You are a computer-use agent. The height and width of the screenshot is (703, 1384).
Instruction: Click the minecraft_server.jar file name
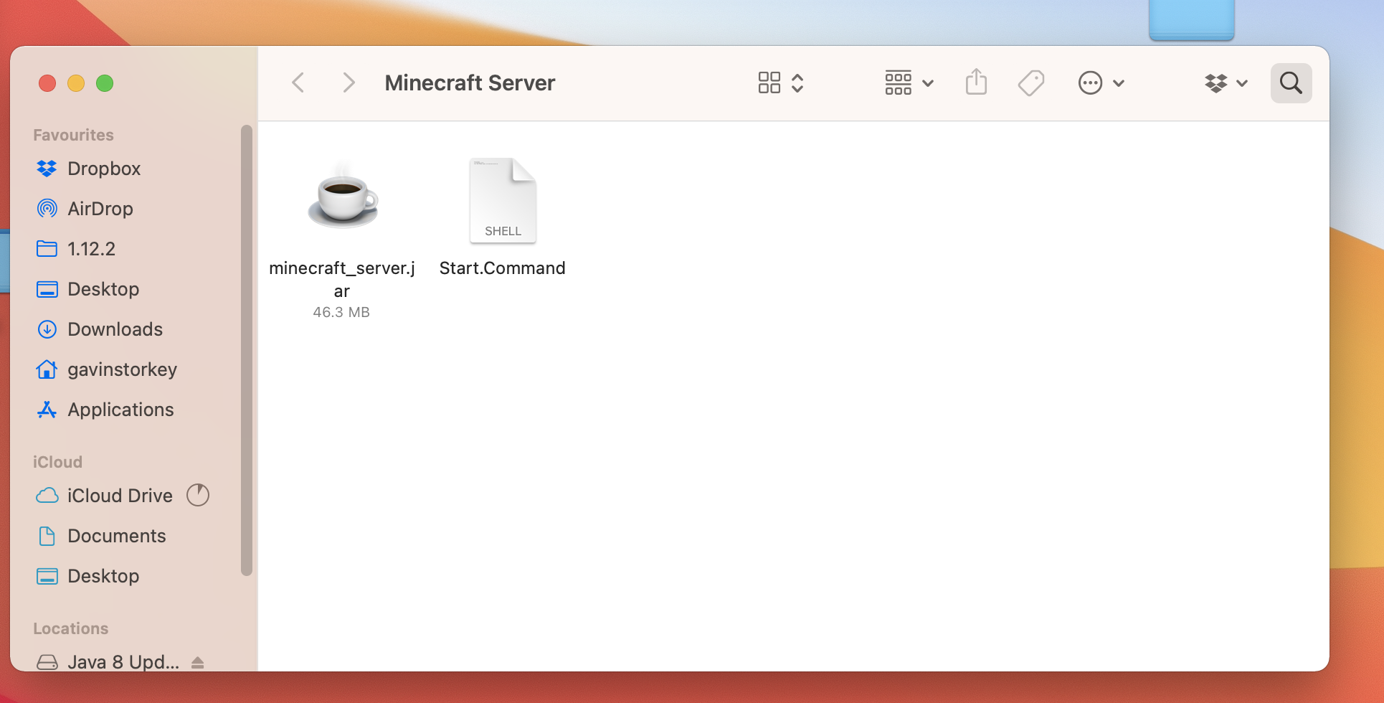342,279
